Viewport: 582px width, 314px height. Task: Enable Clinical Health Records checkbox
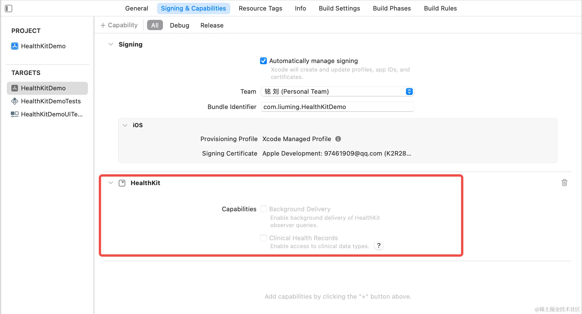tap(263, 238)
